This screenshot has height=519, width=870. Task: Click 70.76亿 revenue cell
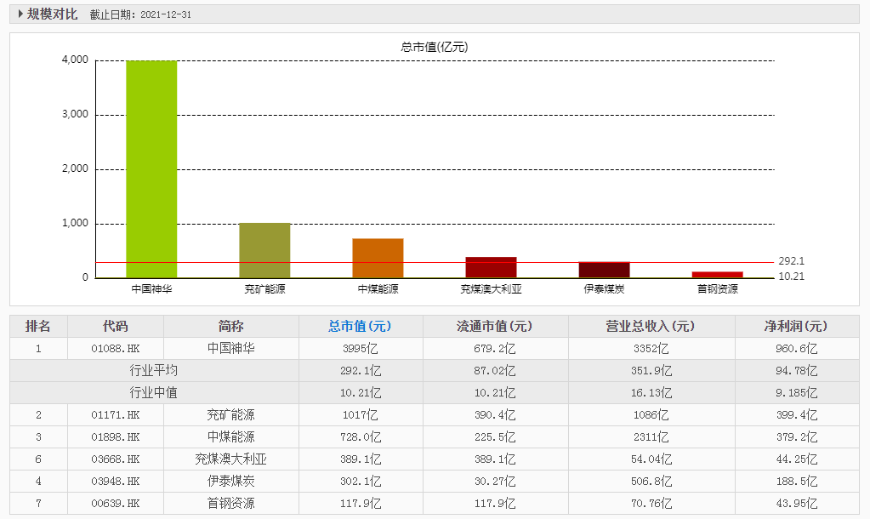(651, 504)
